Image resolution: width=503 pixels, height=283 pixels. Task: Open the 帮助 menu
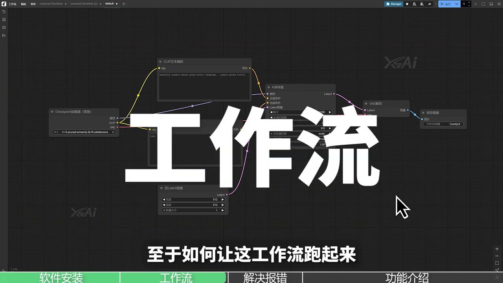[33, 4]
